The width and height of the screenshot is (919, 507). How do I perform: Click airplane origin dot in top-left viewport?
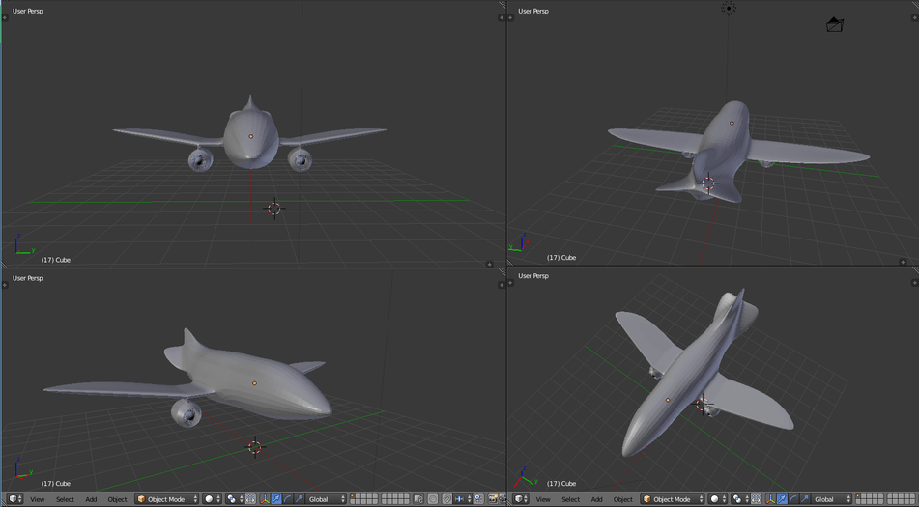[x=251, y=136]
